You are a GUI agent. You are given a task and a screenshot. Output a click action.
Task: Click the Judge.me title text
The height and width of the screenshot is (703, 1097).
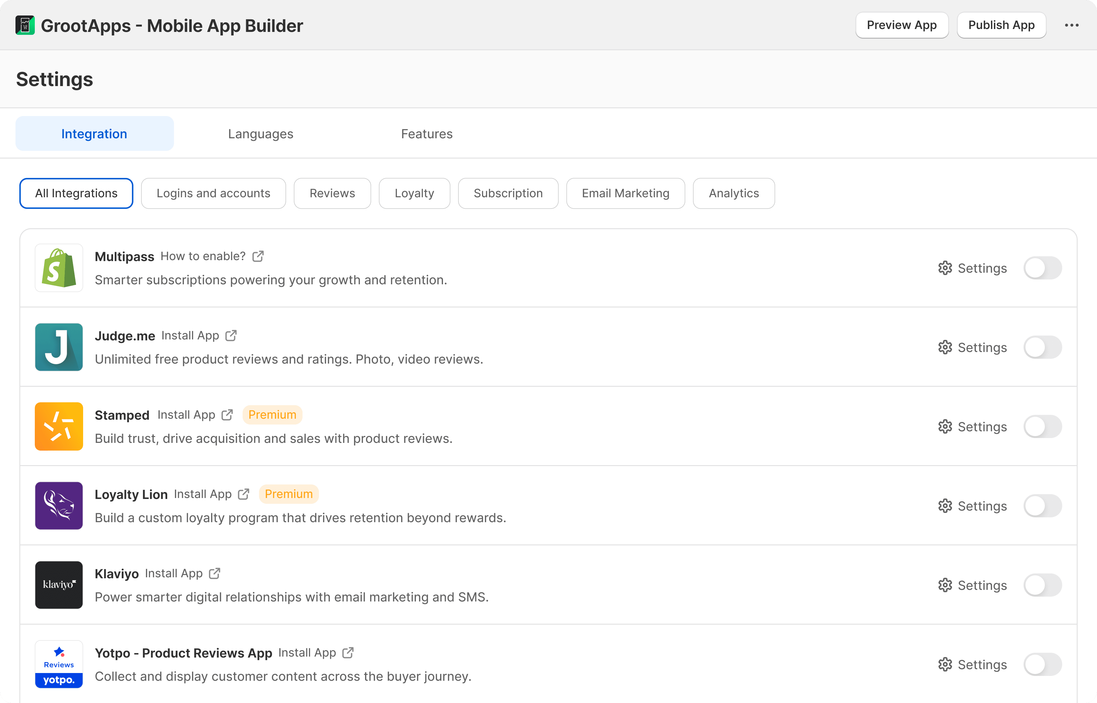click(x=125, y=336)
